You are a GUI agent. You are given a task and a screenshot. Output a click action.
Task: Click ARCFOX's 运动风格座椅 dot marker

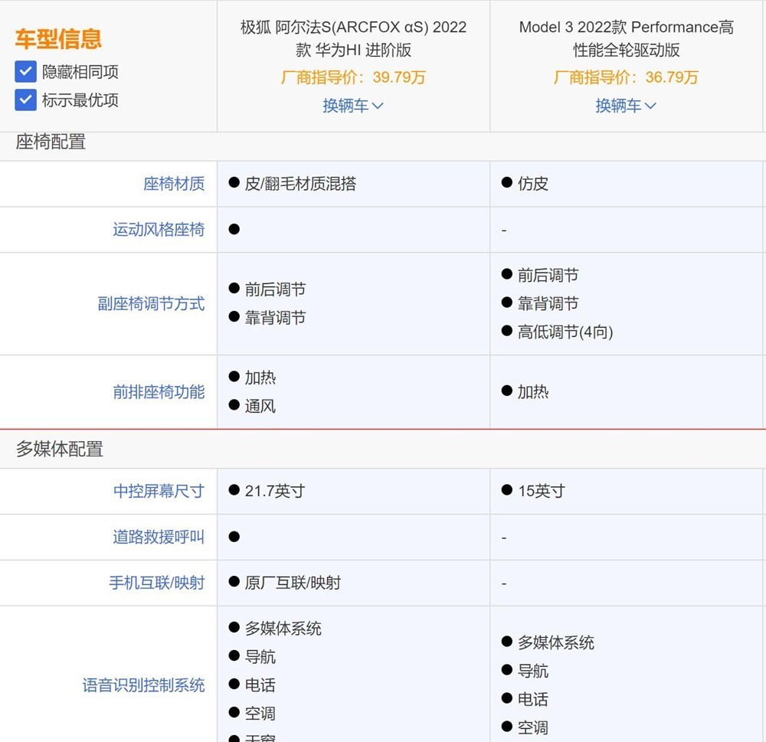pos(234,230)
